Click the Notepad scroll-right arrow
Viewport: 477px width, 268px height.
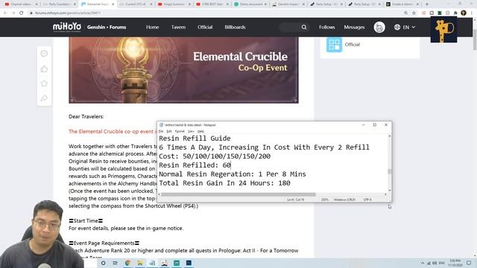point(385,194)
